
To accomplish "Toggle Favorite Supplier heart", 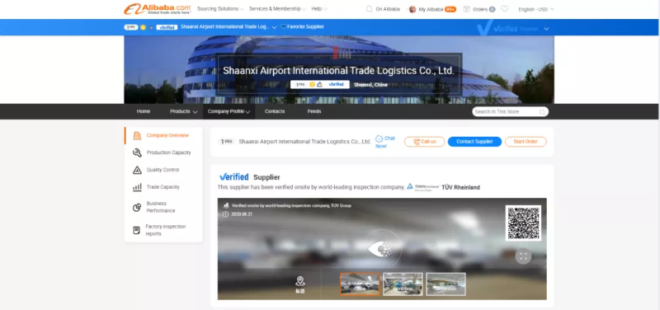I will pyautogui.click(x=283, y=26).
